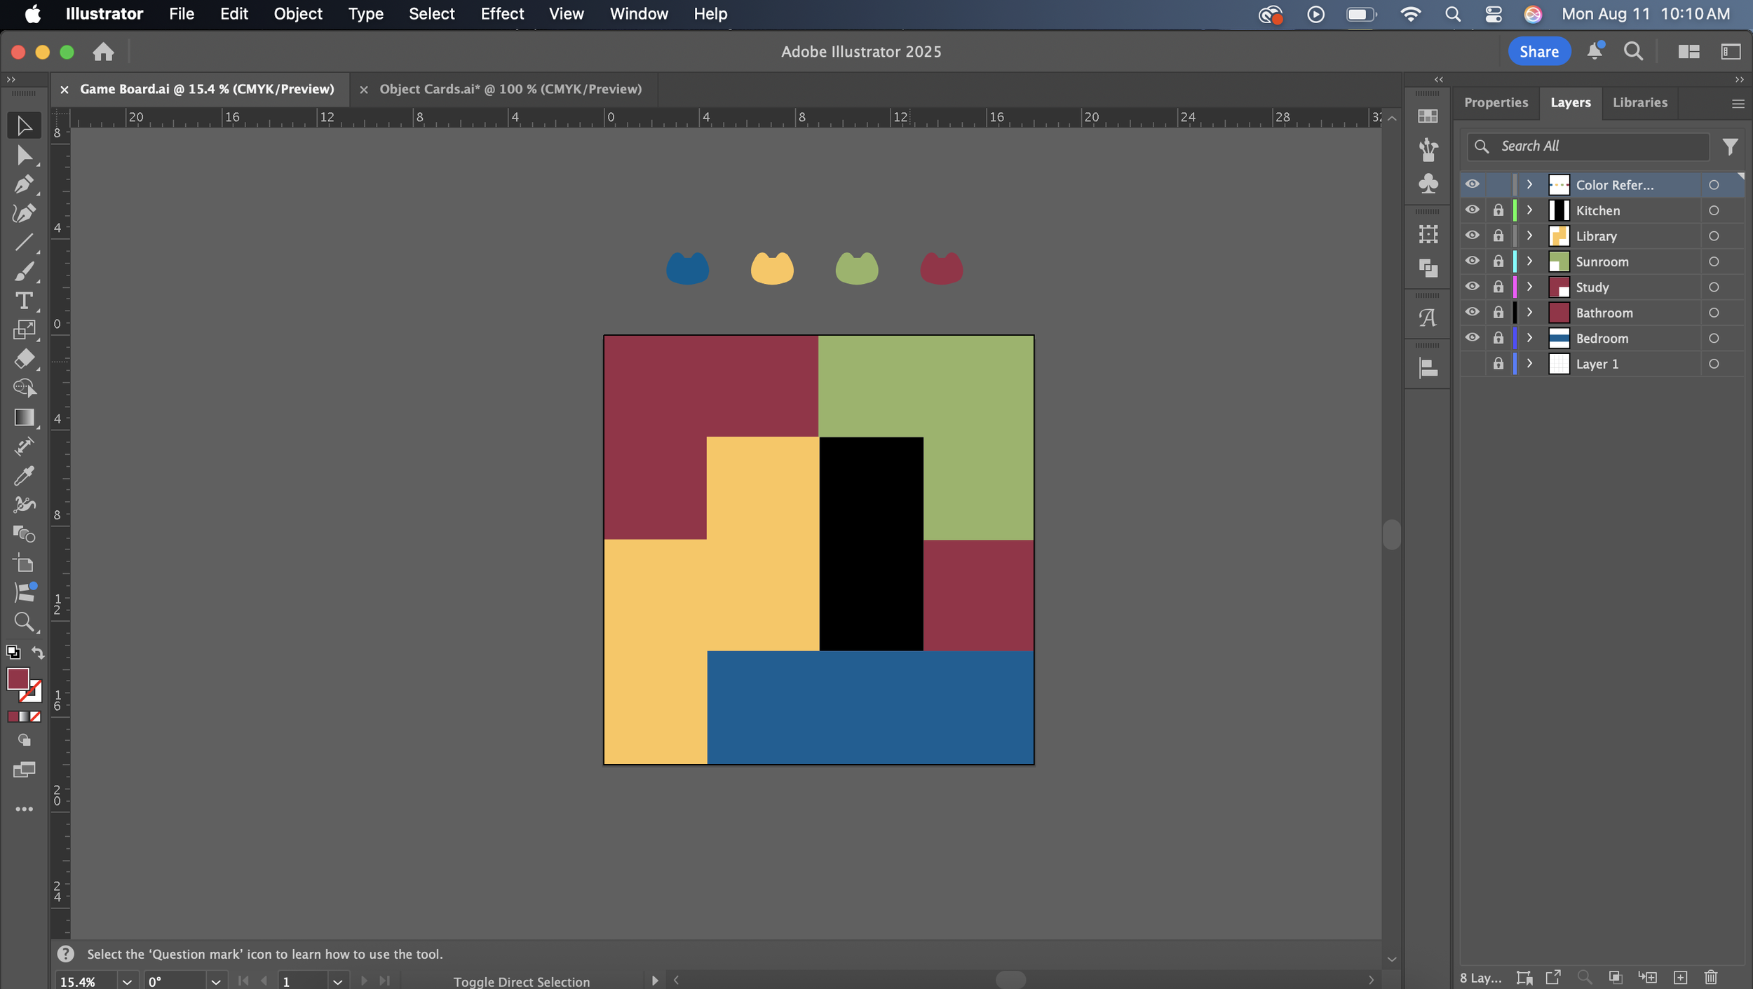Select the Eyedropper tool
This screenshot has height=989, width=1753.
click(x=24, y=476)
